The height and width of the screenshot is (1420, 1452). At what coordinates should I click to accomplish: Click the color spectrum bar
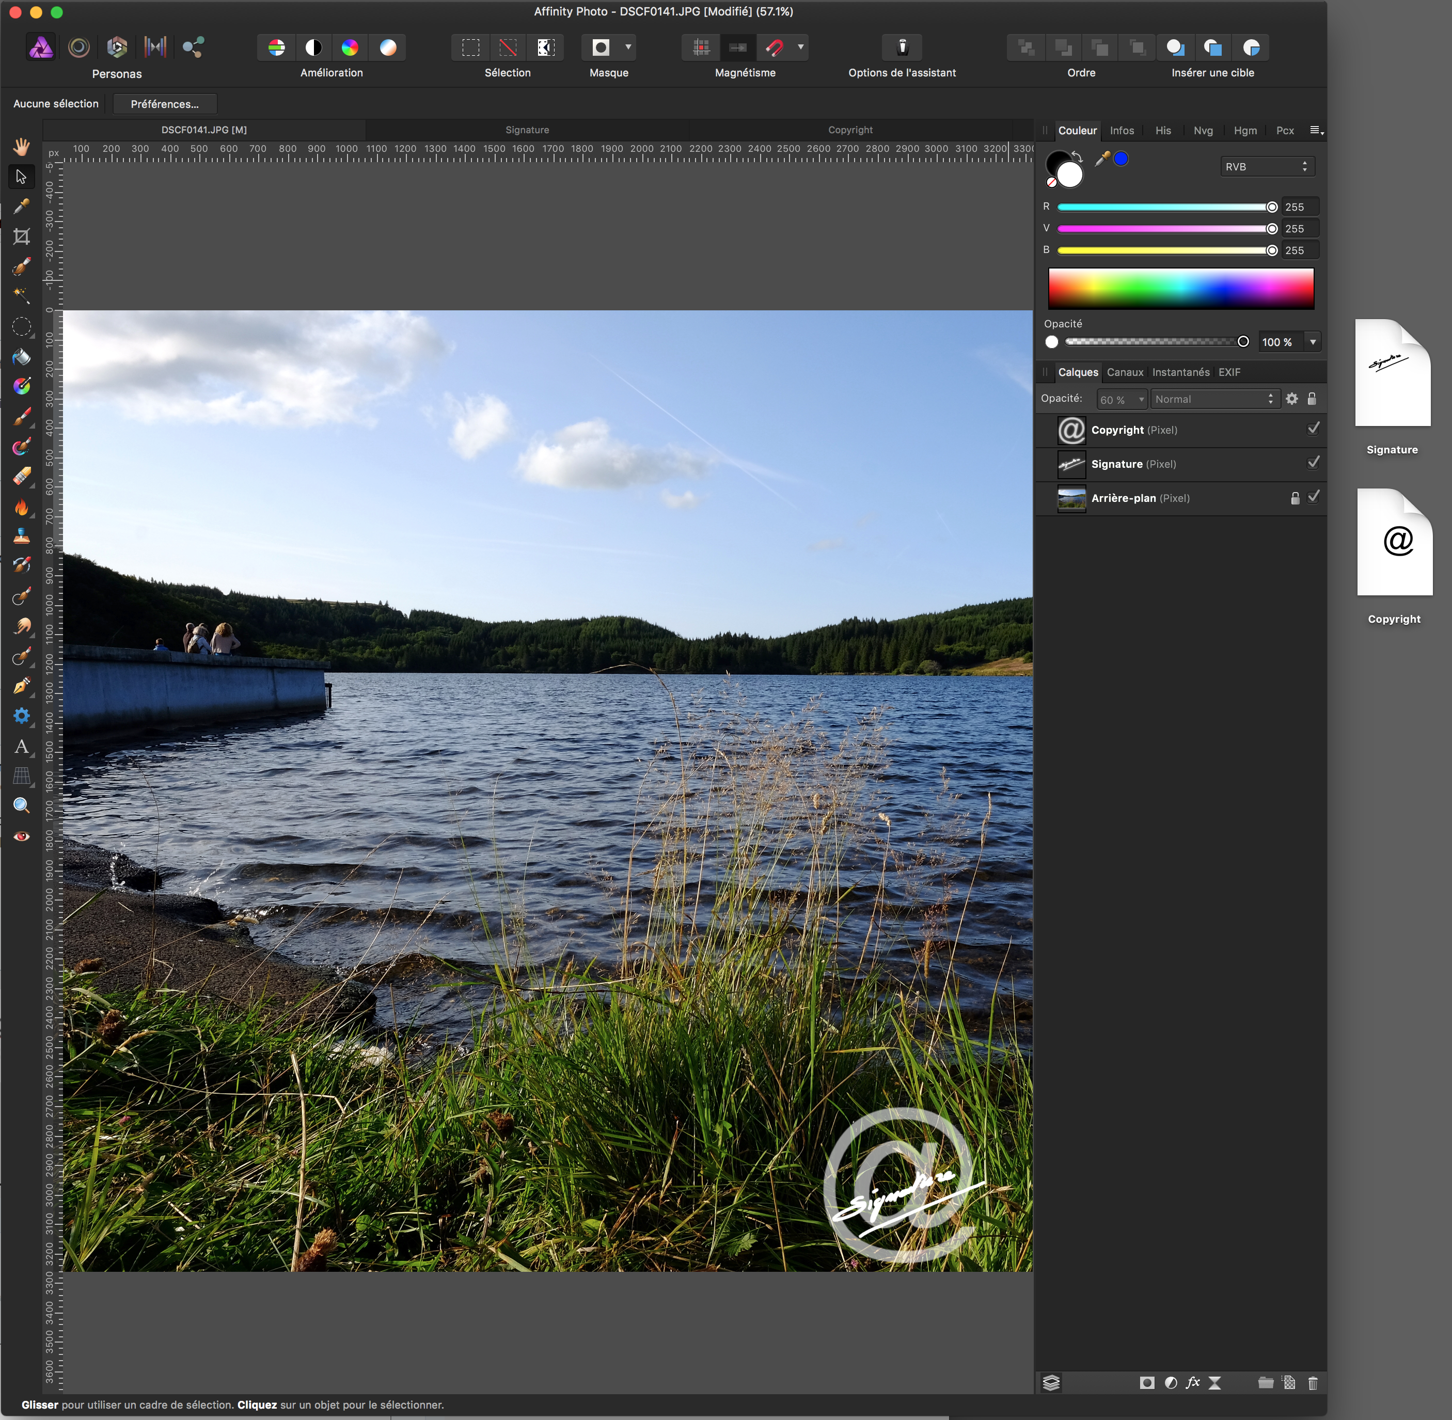point(1180,289)
